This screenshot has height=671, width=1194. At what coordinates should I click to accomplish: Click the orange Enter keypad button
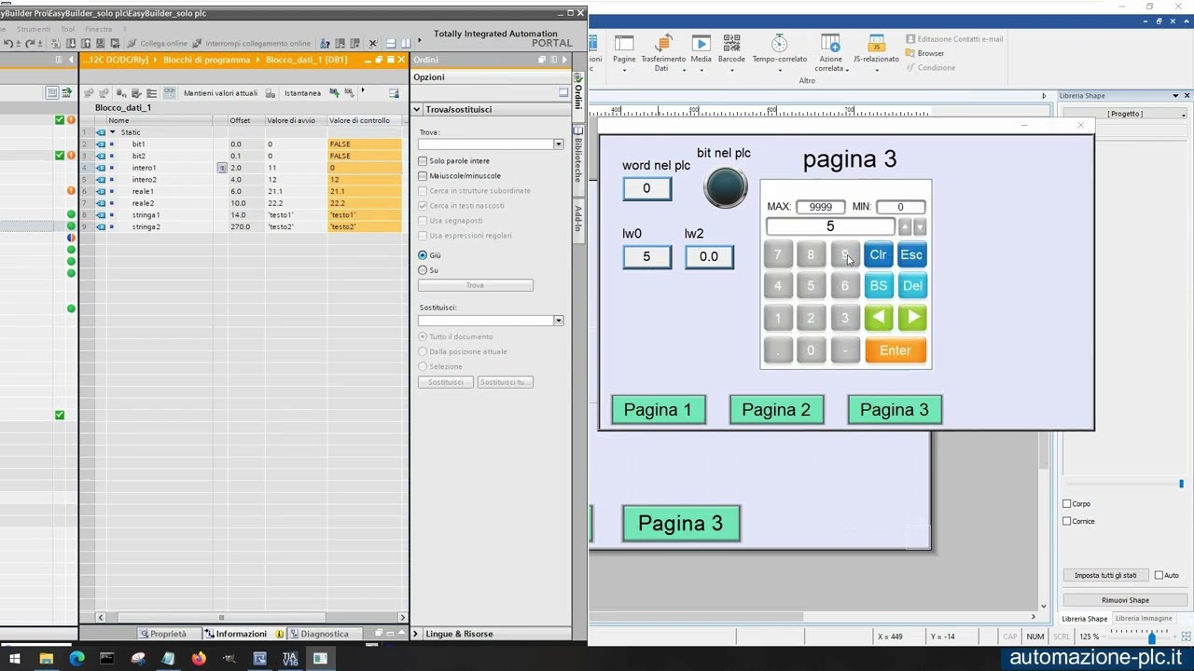895,350
